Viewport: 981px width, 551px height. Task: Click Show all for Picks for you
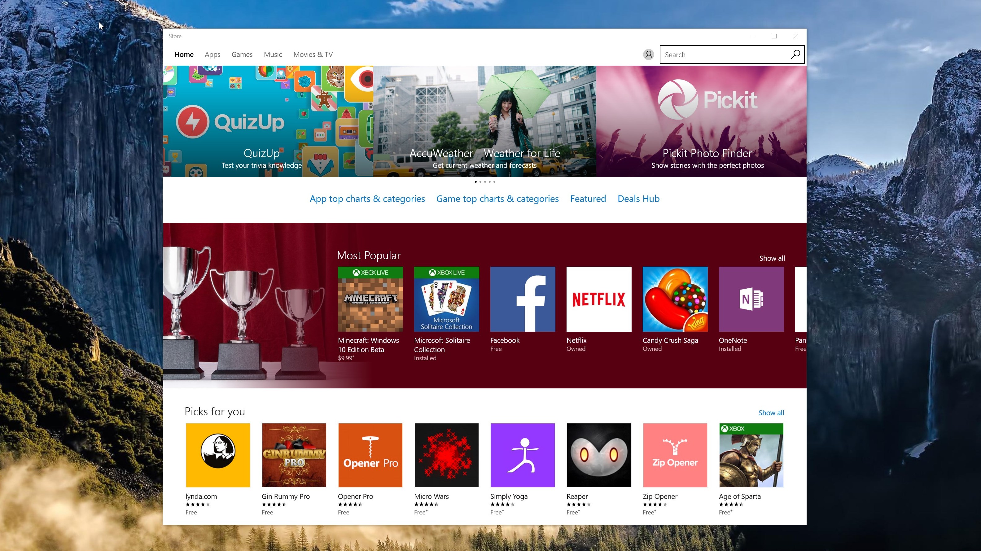tap(770, 412)
